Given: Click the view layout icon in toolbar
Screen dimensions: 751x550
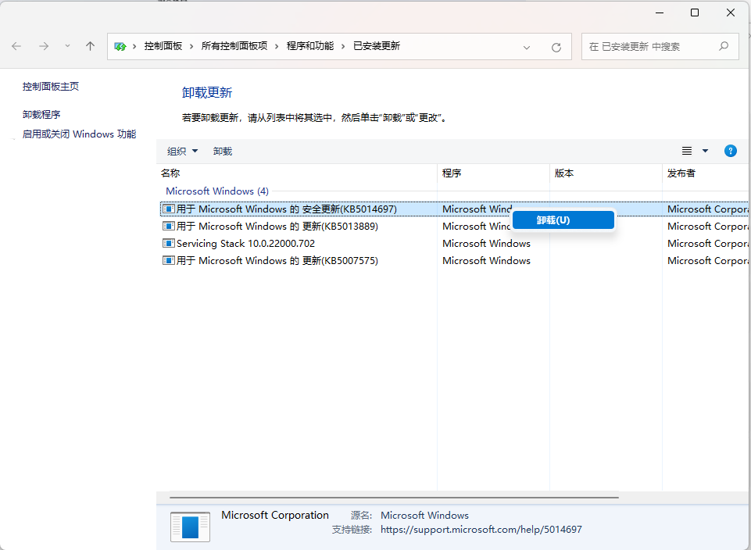Looking at the screenshot, I should [687, 151].
